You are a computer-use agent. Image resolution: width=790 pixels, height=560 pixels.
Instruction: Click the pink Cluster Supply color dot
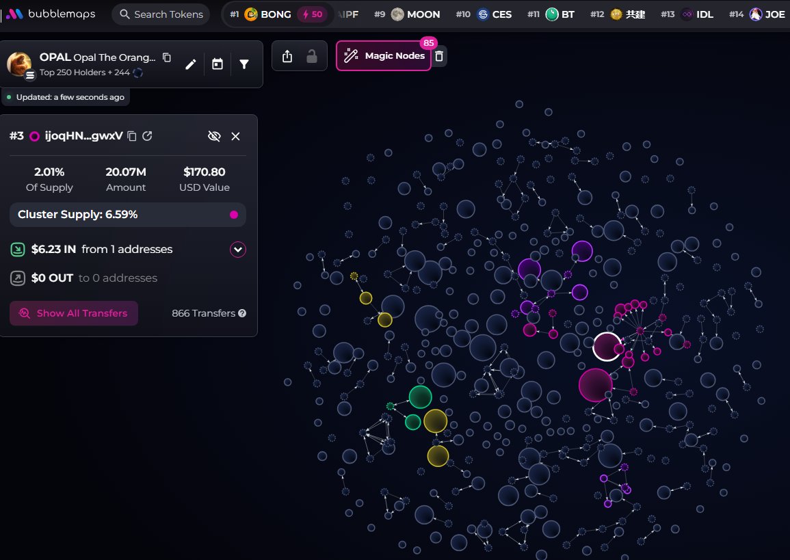click(234, 215)
